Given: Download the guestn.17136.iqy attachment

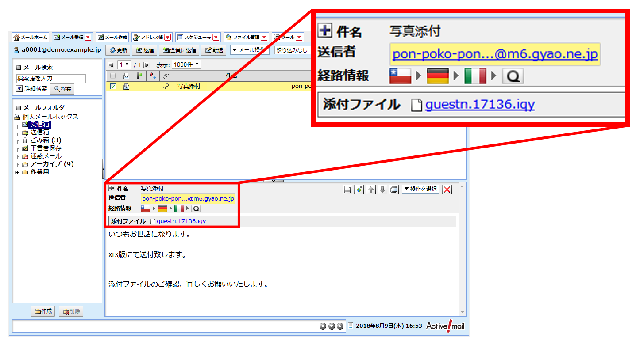Looking at the screenshot, I should (x=181, y=221).
